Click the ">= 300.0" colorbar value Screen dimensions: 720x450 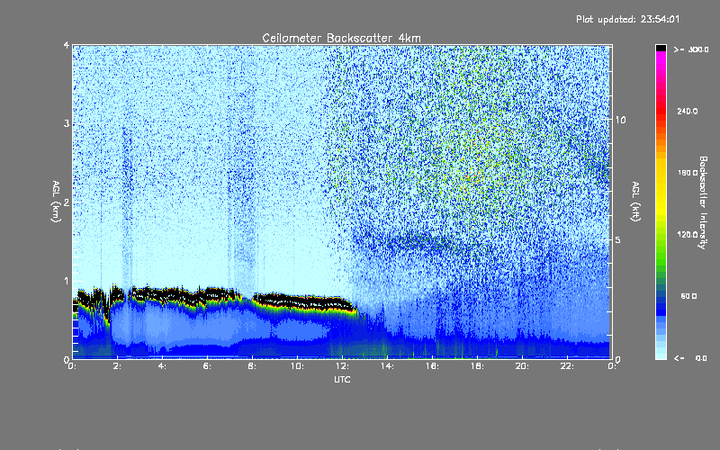pyautogui.click(x=691, y=49)
